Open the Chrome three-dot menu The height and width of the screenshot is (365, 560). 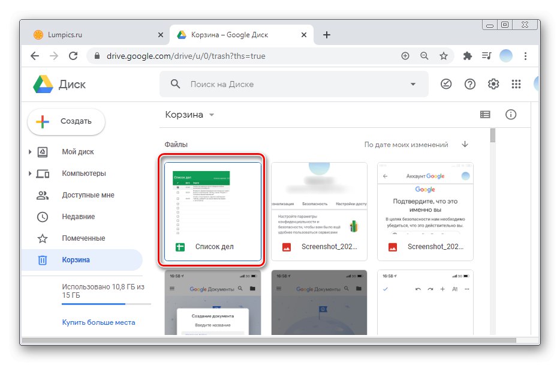[525, 56]
